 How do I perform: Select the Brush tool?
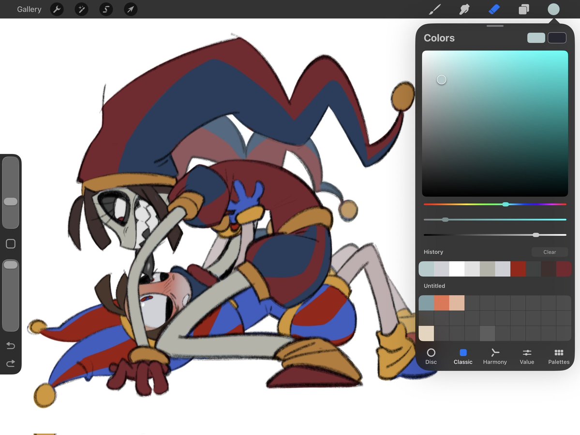coord(434,9)
